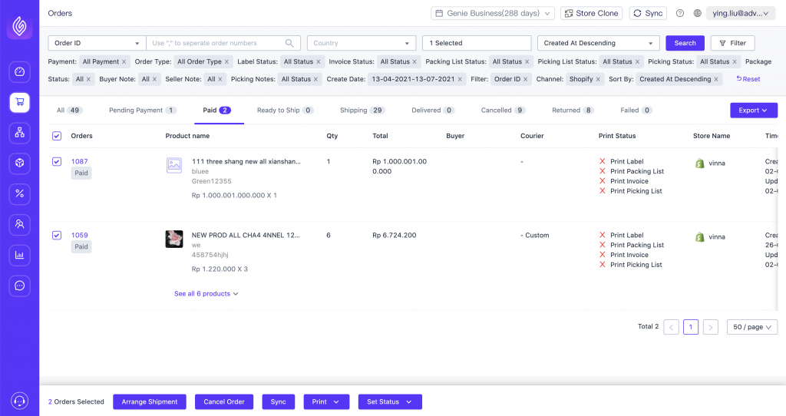Open the Order ID search type dropdown
This screenshot has height=416, width=786.
tap(97, 43)
